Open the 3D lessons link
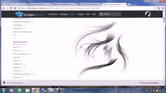Viewport: 166px width, 93px height. click(x=14, y=35)
